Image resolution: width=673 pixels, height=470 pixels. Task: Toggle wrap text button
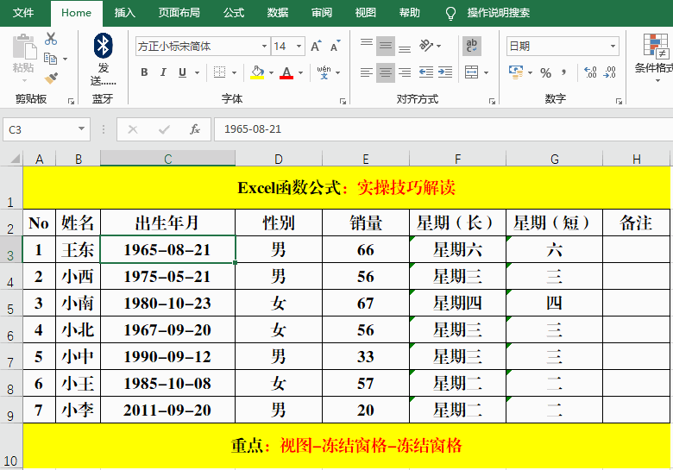472,46
